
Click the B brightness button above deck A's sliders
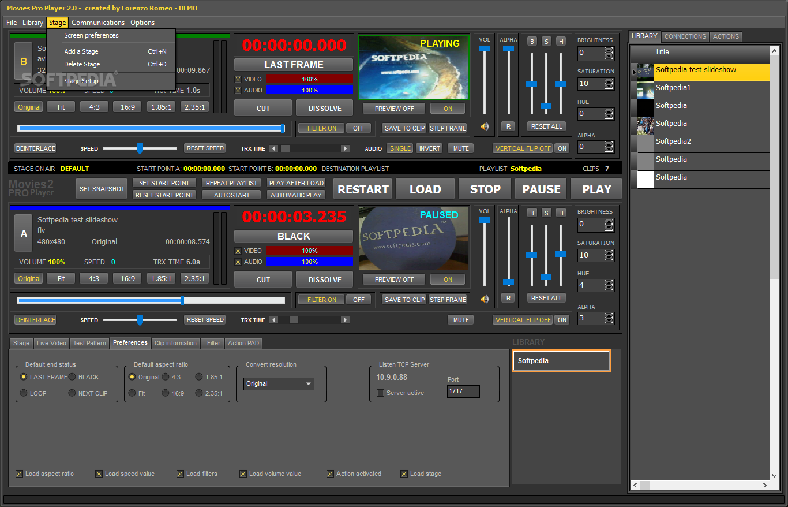pos(532,213)
